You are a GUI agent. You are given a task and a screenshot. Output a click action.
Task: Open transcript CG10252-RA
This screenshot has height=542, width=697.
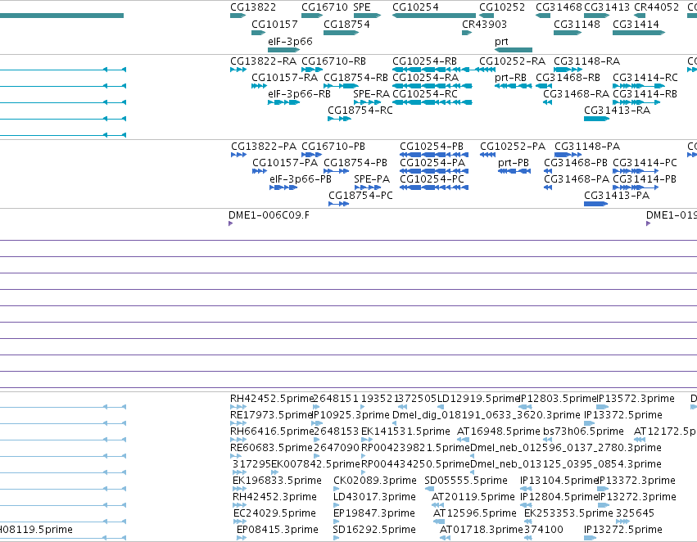[x=512, y=61]
